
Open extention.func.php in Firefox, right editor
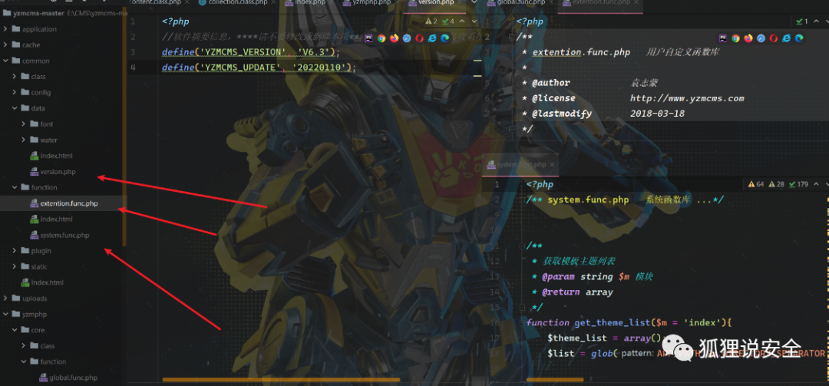[x=748, y=38]
